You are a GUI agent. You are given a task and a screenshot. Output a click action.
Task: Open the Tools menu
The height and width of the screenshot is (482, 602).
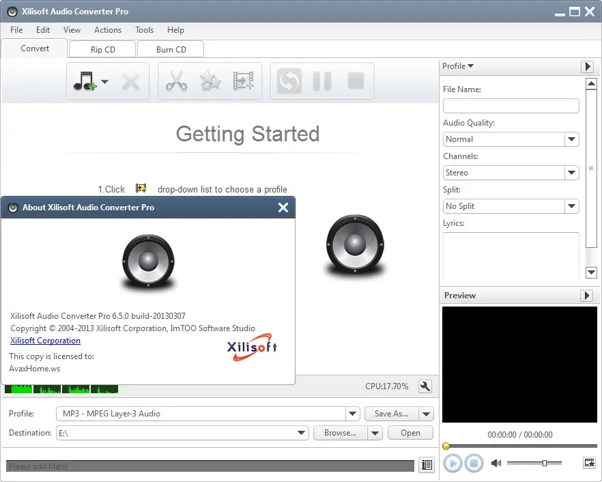145,30
